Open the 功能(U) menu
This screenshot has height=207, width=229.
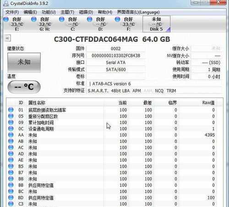pos(49,12)
